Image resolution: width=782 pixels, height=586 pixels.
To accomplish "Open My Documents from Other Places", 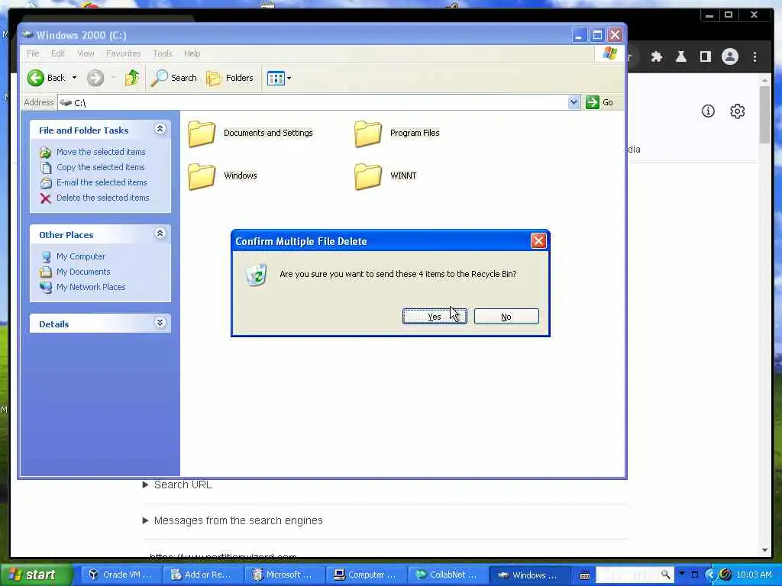I will [x=83, y=272].
